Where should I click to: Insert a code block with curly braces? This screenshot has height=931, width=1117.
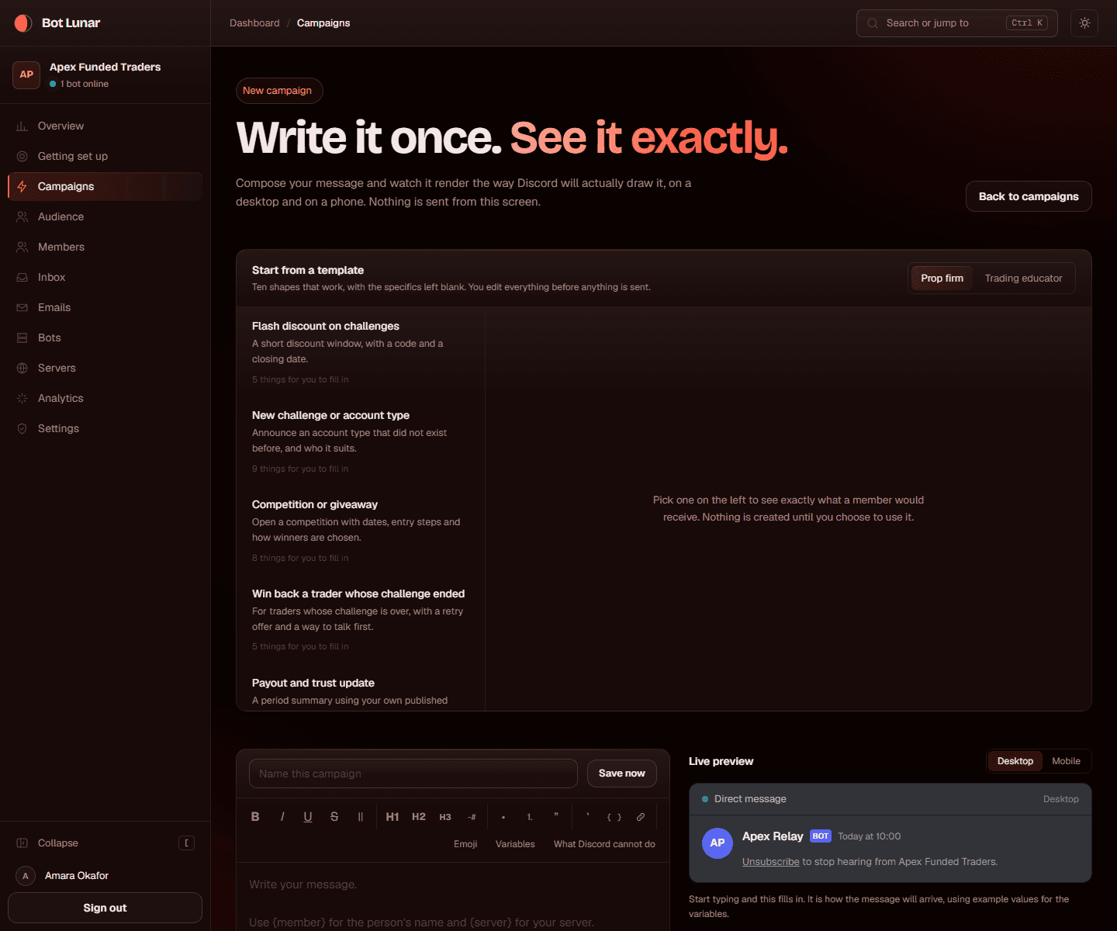pyautogui.click(x=614, y=816)
